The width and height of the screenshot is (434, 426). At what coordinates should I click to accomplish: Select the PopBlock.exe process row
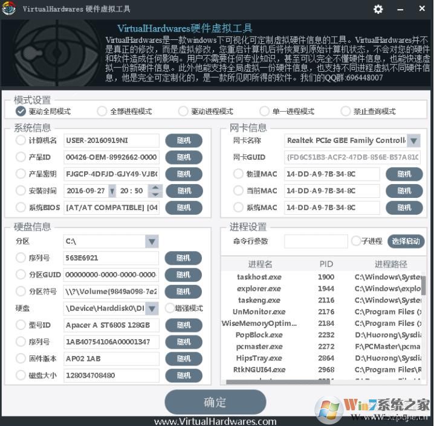pos(321,335)
